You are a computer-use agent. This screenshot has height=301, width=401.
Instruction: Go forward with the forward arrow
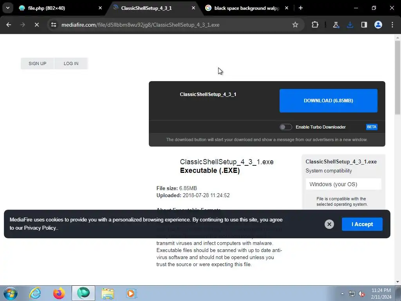(x=23, y=25)
